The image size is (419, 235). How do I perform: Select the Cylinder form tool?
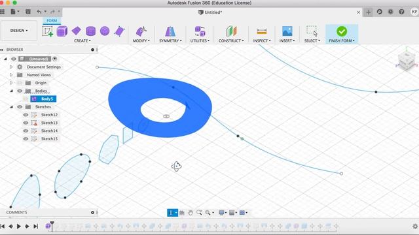[90, 31]
